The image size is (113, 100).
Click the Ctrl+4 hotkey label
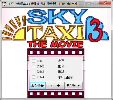point(40,77)
